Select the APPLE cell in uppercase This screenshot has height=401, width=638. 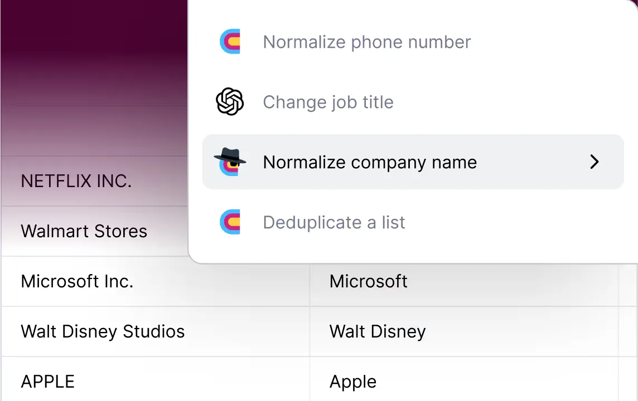tap(48, 382)
